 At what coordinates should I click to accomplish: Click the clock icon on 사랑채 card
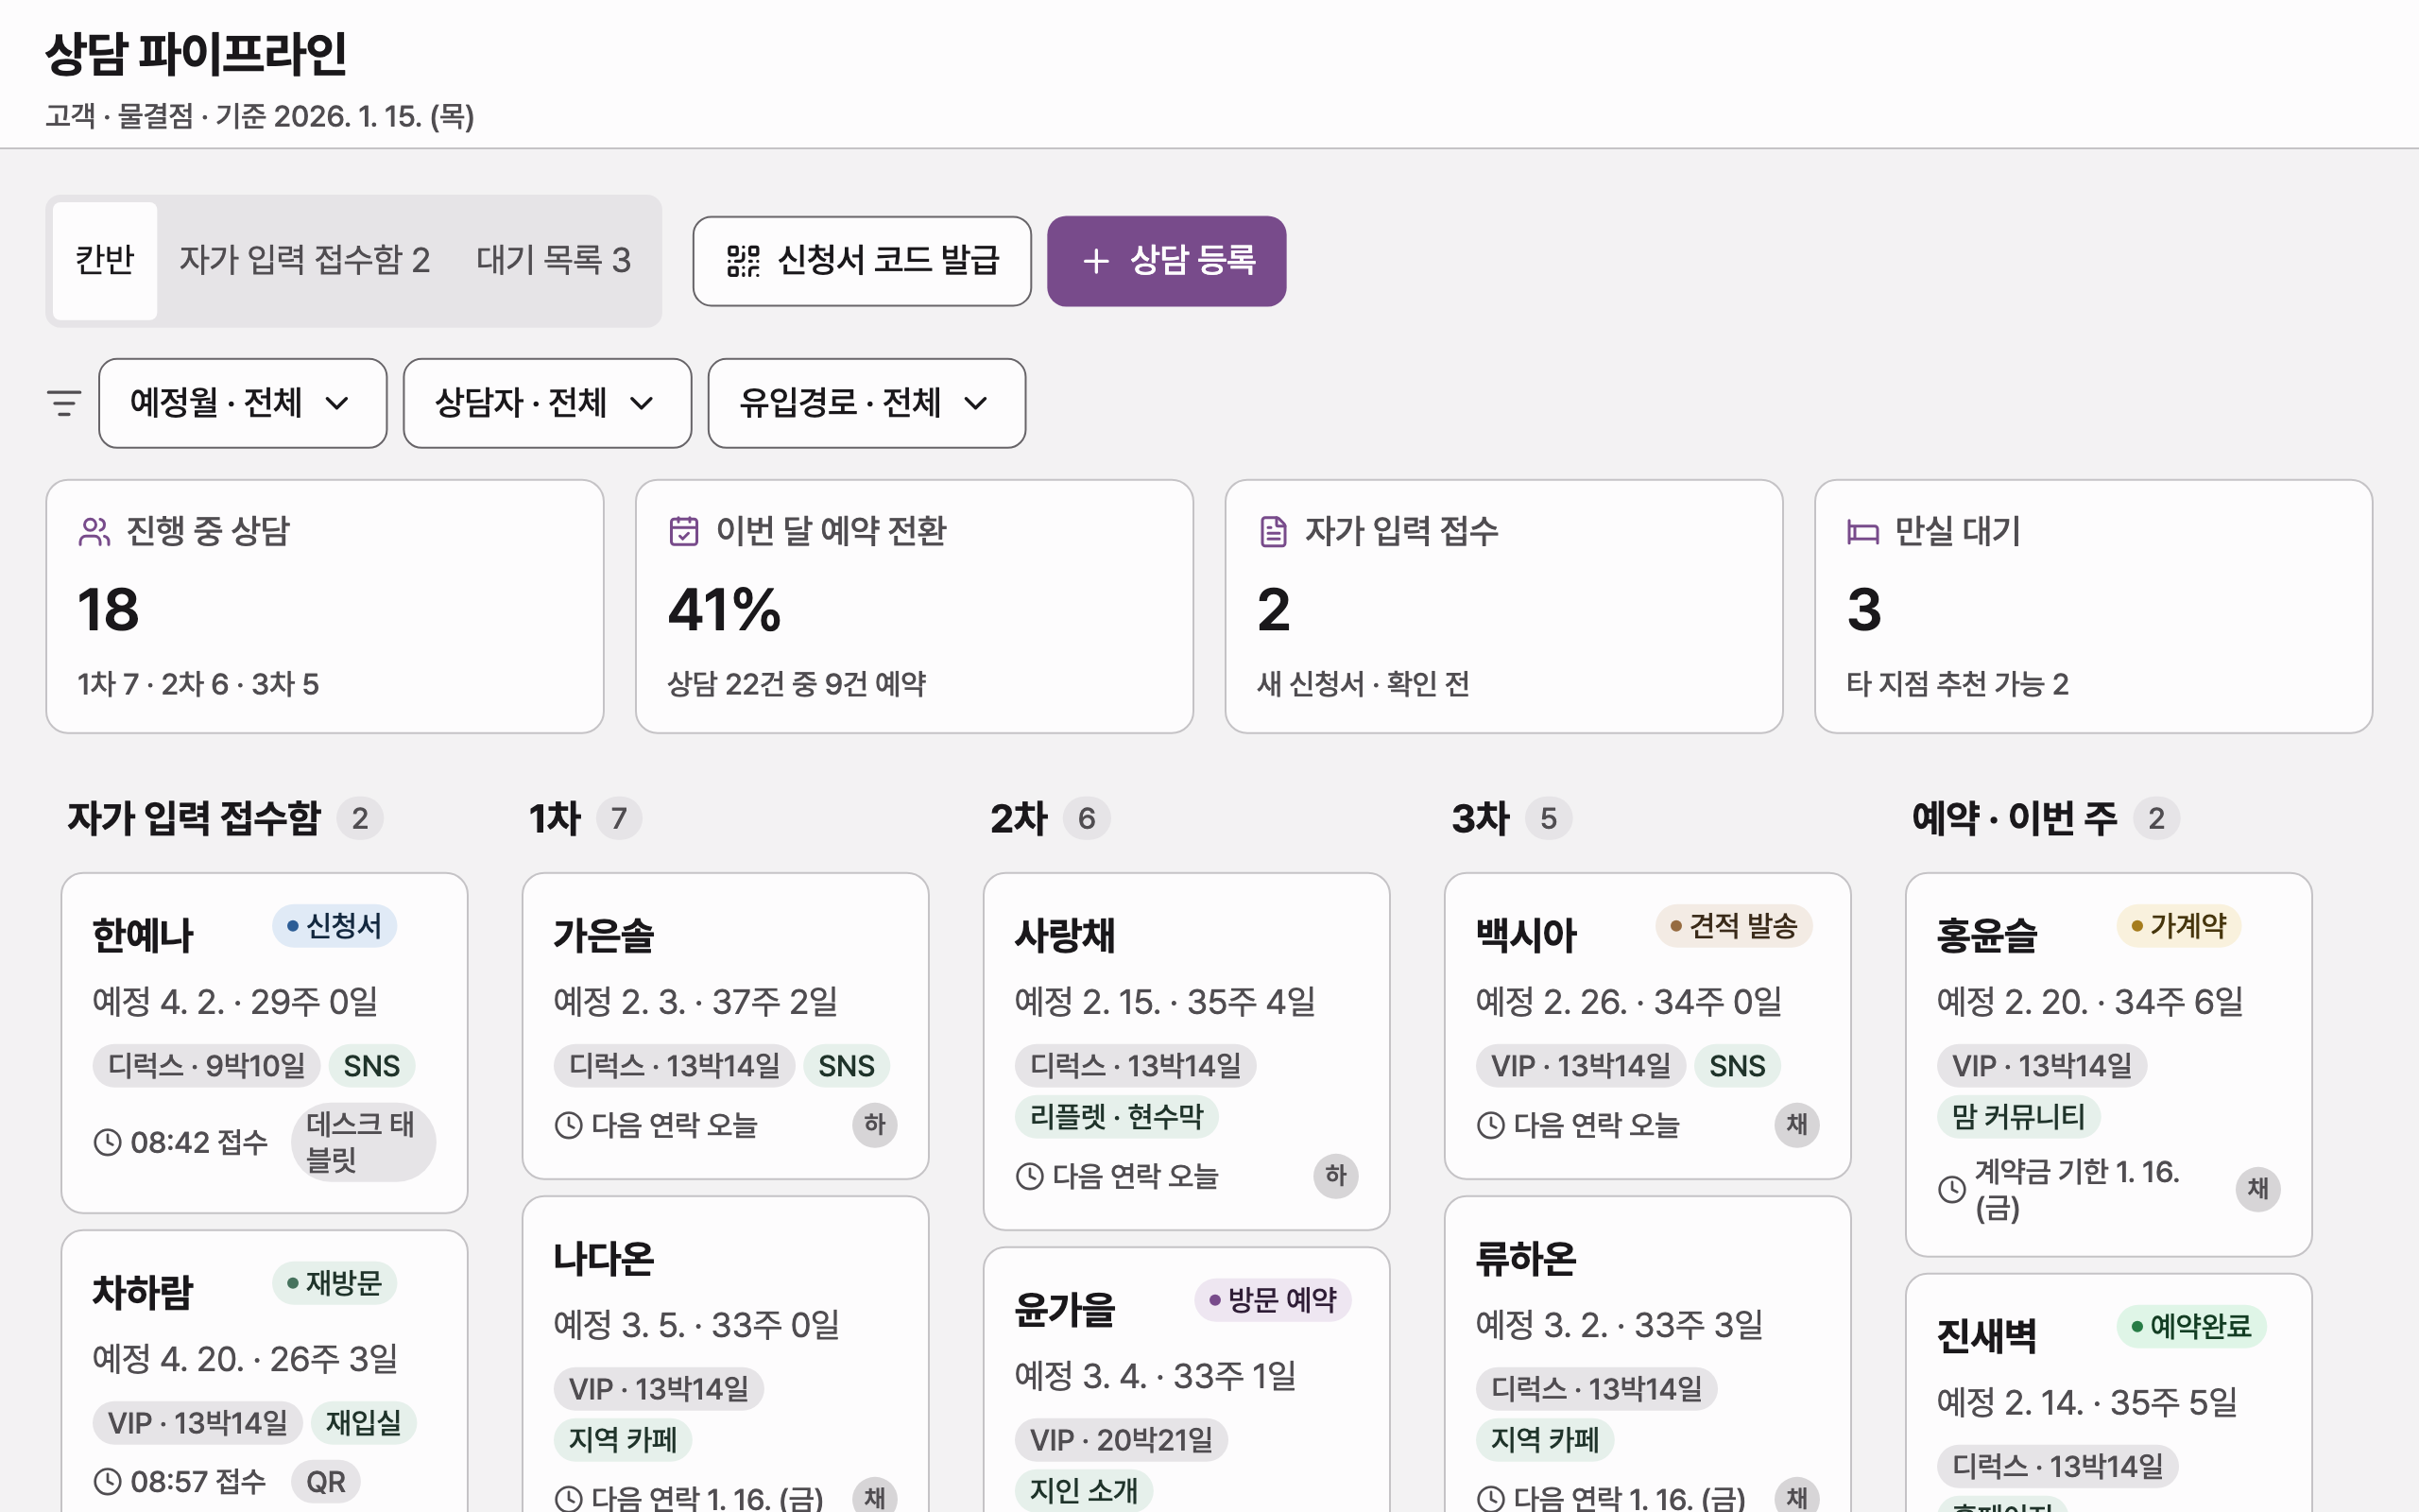tap(1030, 1176)
